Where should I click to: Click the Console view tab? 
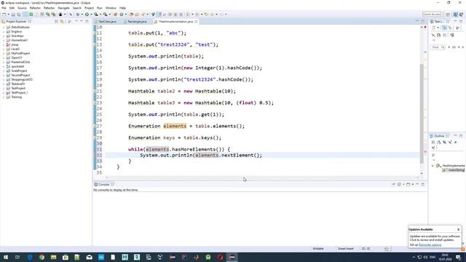click(103, 185)
